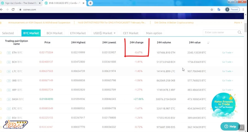Click the 3X leverage badge for OKB

click(9, 81)
